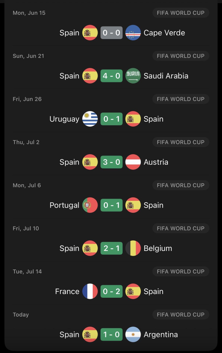Tap Spain's flag in the Cape Verde match
The image size is (222, 353).
tap(90, 33)
